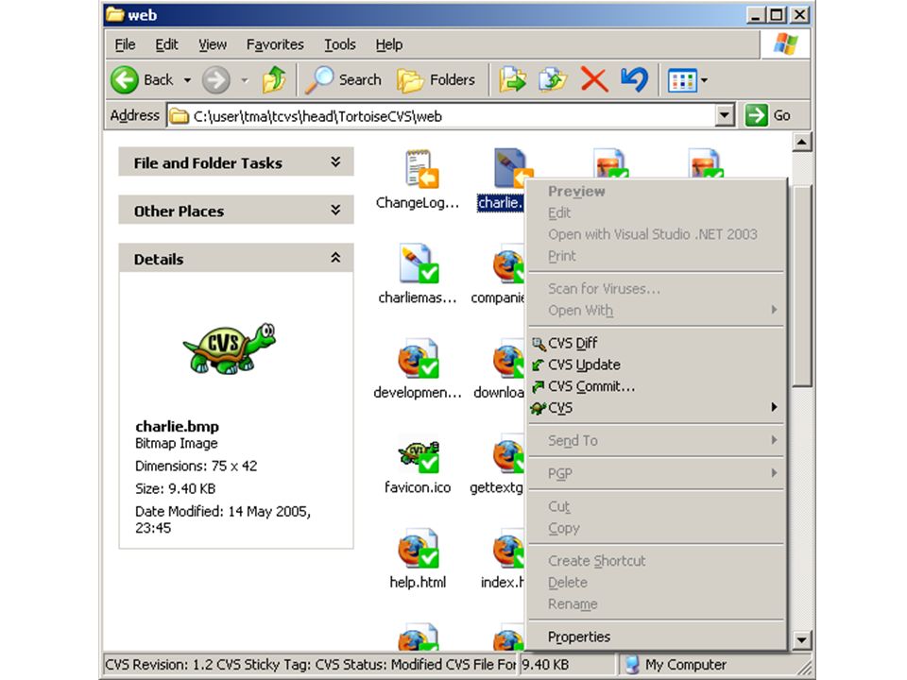Click the blue Undo arrow icon
Image resolution: width=907 pixels, height=680 pixels.
[x=634, y=79]
